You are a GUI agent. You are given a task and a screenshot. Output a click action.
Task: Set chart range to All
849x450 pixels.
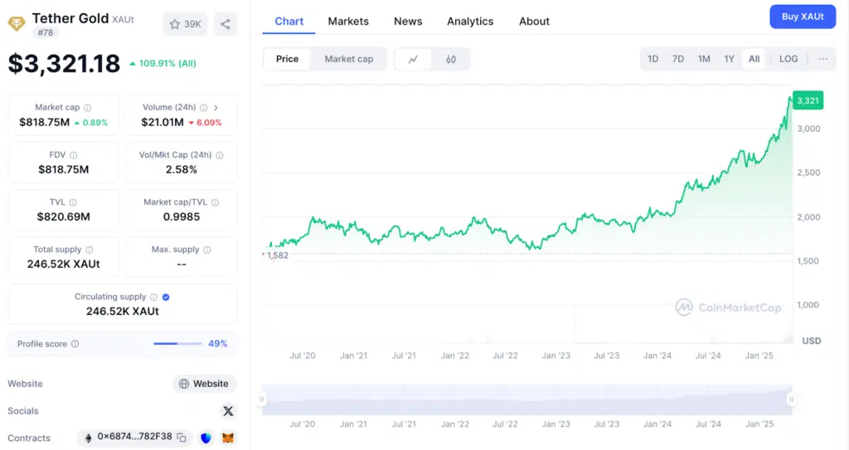click(754, 59)
